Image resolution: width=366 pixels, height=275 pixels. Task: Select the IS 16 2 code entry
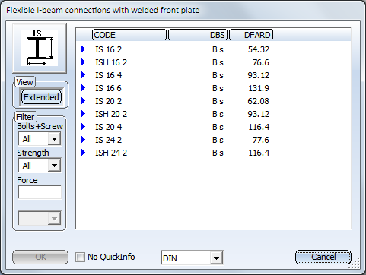tap(109, 49)
